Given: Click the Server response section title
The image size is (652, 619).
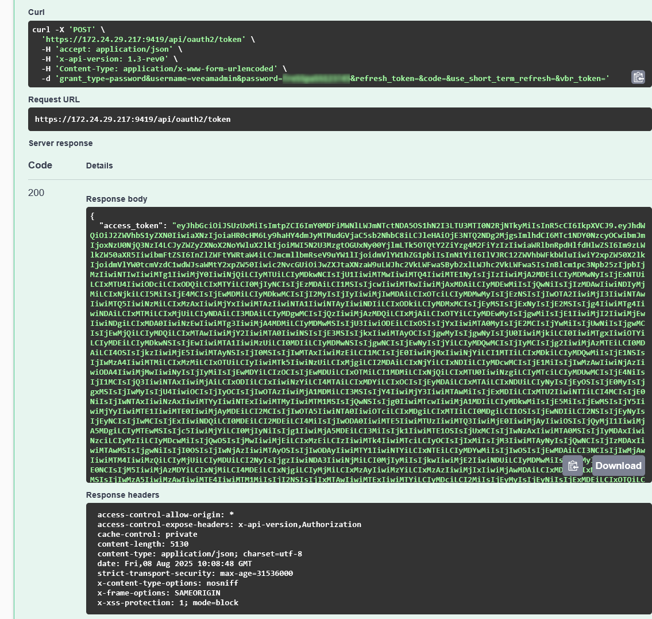Looking at the screenshot, I should [60, 143].
